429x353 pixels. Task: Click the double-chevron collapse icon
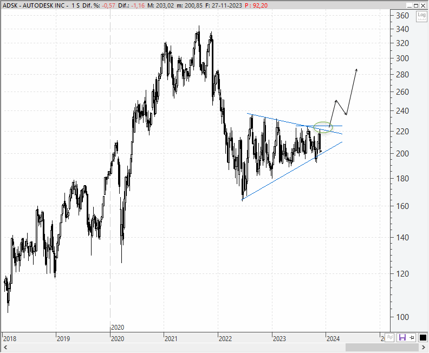pyautogui.click(x=389, y=338)
